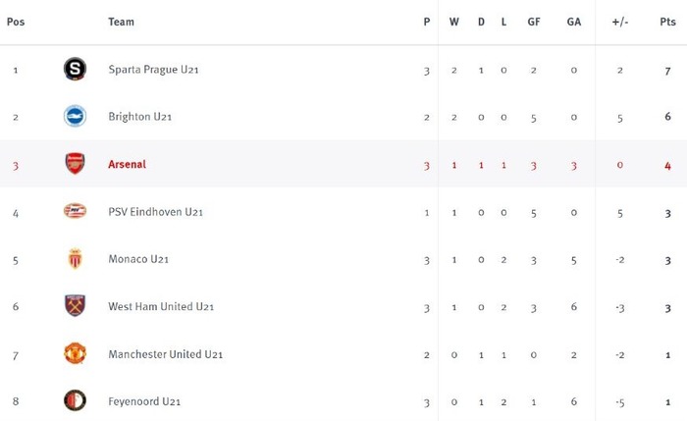
Task: Open Feyenoord U21 team page
Action: pos(144,401)
